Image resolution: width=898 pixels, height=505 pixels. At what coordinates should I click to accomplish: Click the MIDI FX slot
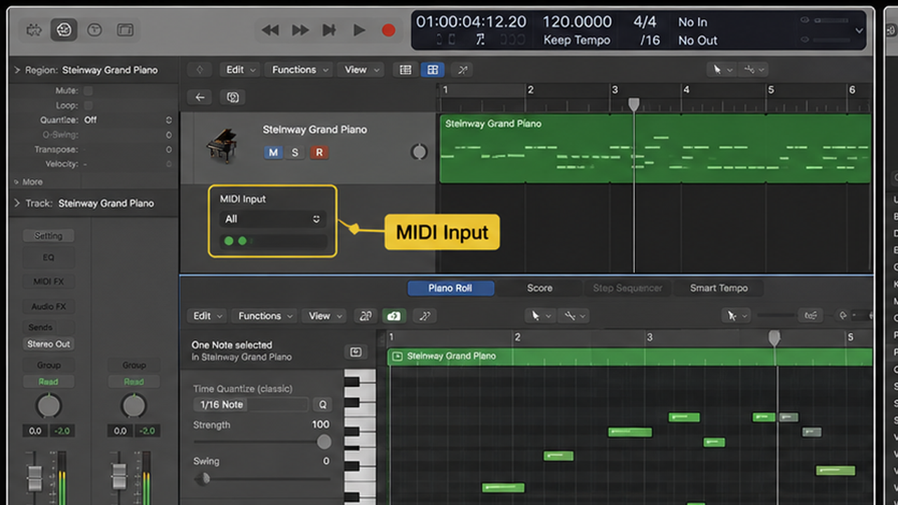click(48, 282)
